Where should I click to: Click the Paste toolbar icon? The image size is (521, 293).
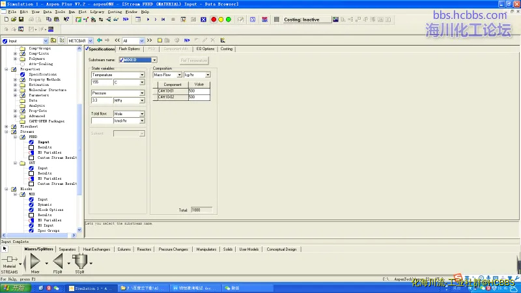point(57,20)
